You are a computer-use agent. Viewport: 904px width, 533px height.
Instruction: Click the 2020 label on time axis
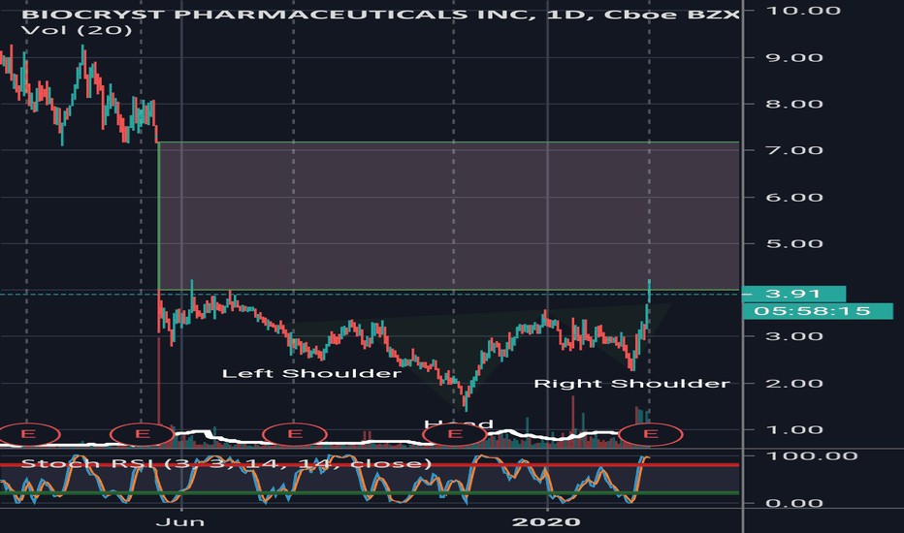(x=546, y=522)
